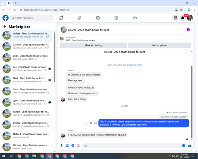Open the Reels video icon
The height and width of the screenshot is (159, 198).
[x=98, y=18]
